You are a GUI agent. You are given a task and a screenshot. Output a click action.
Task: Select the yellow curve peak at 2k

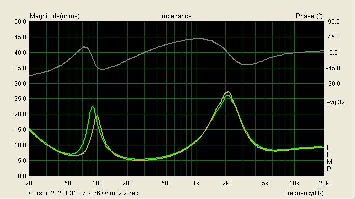tap(228, 92)
